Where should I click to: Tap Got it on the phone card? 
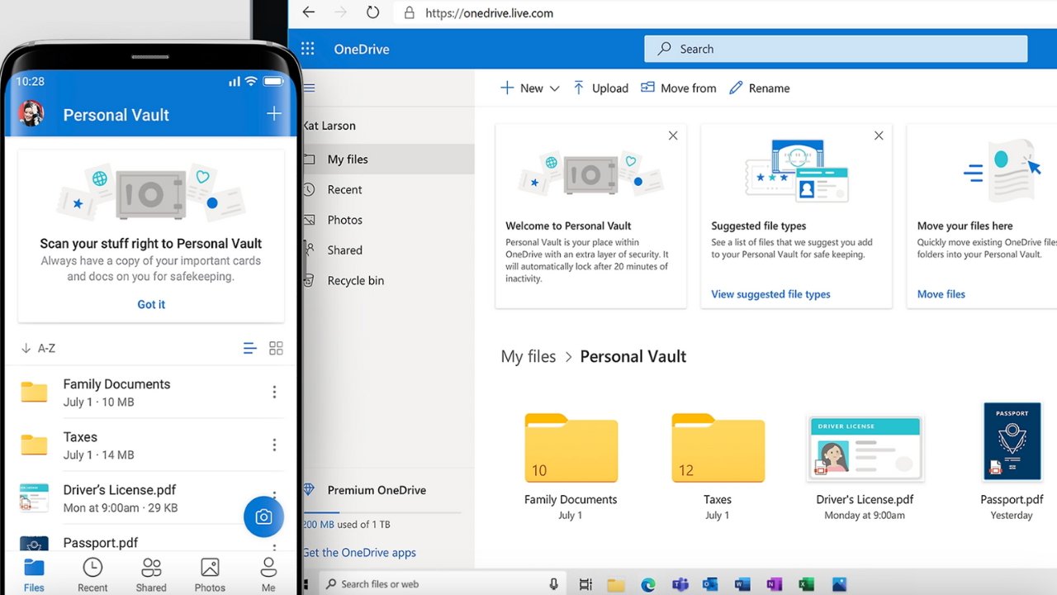click(x=151, y=304)
